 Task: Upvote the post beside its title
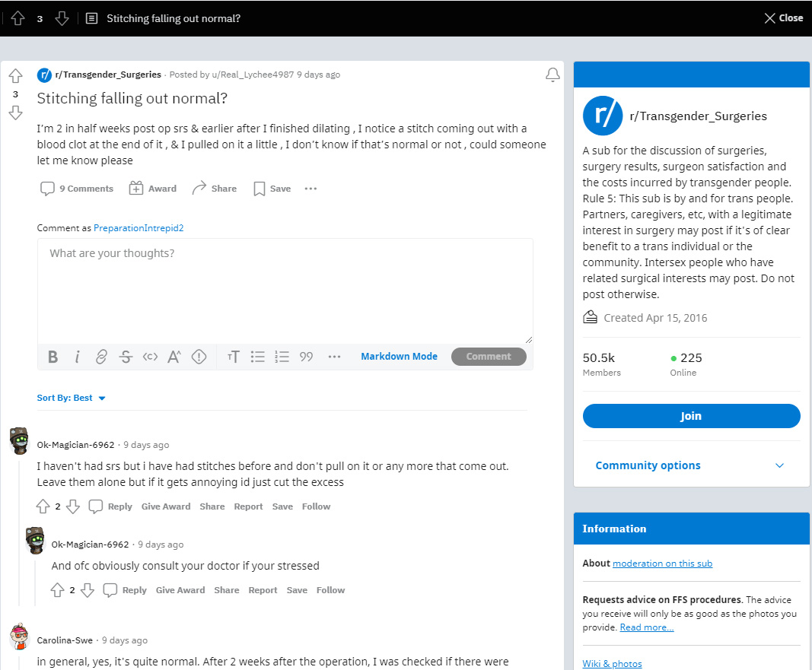coord(15,76)
